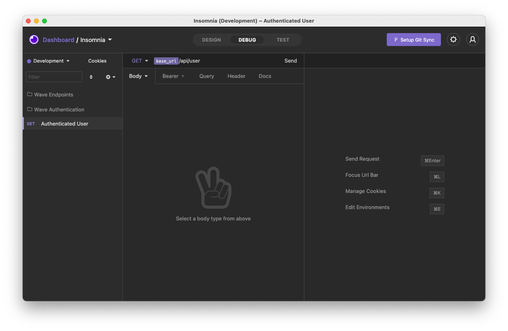The image size is (508, 331).
Task: Switch to the DESIGN tab
Action: click(211, 40)
